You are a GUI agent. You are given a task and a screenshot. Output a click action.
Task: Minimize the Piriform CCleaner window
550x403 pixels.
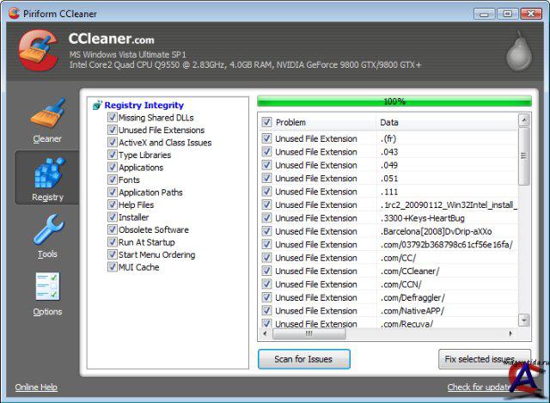click(484, 14)
